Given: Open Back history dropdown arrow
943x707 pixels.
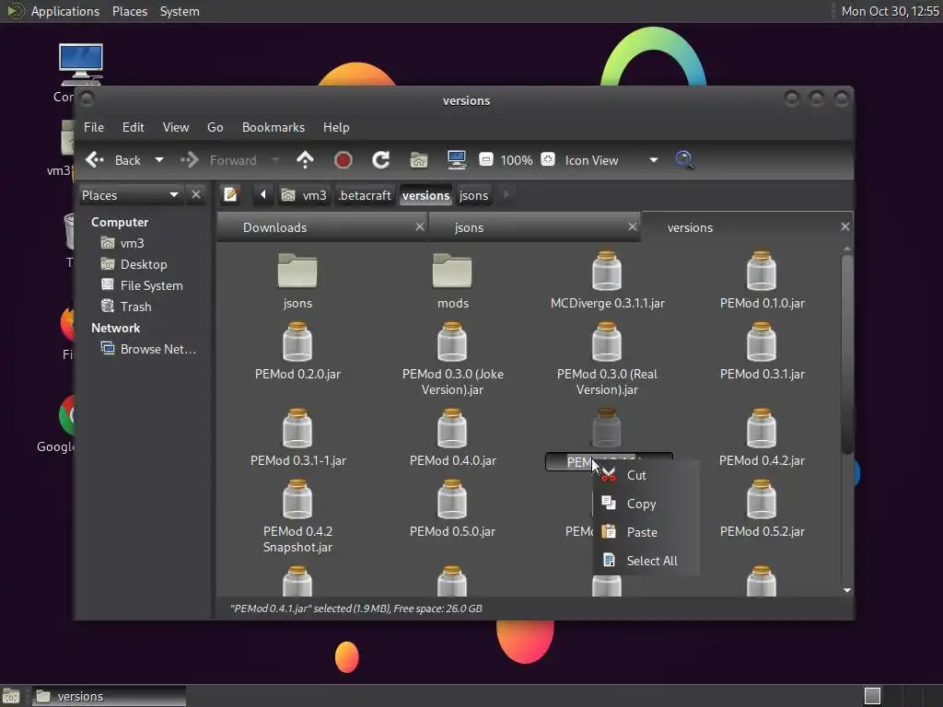Looking at the screenshot, I should point(158,160).
